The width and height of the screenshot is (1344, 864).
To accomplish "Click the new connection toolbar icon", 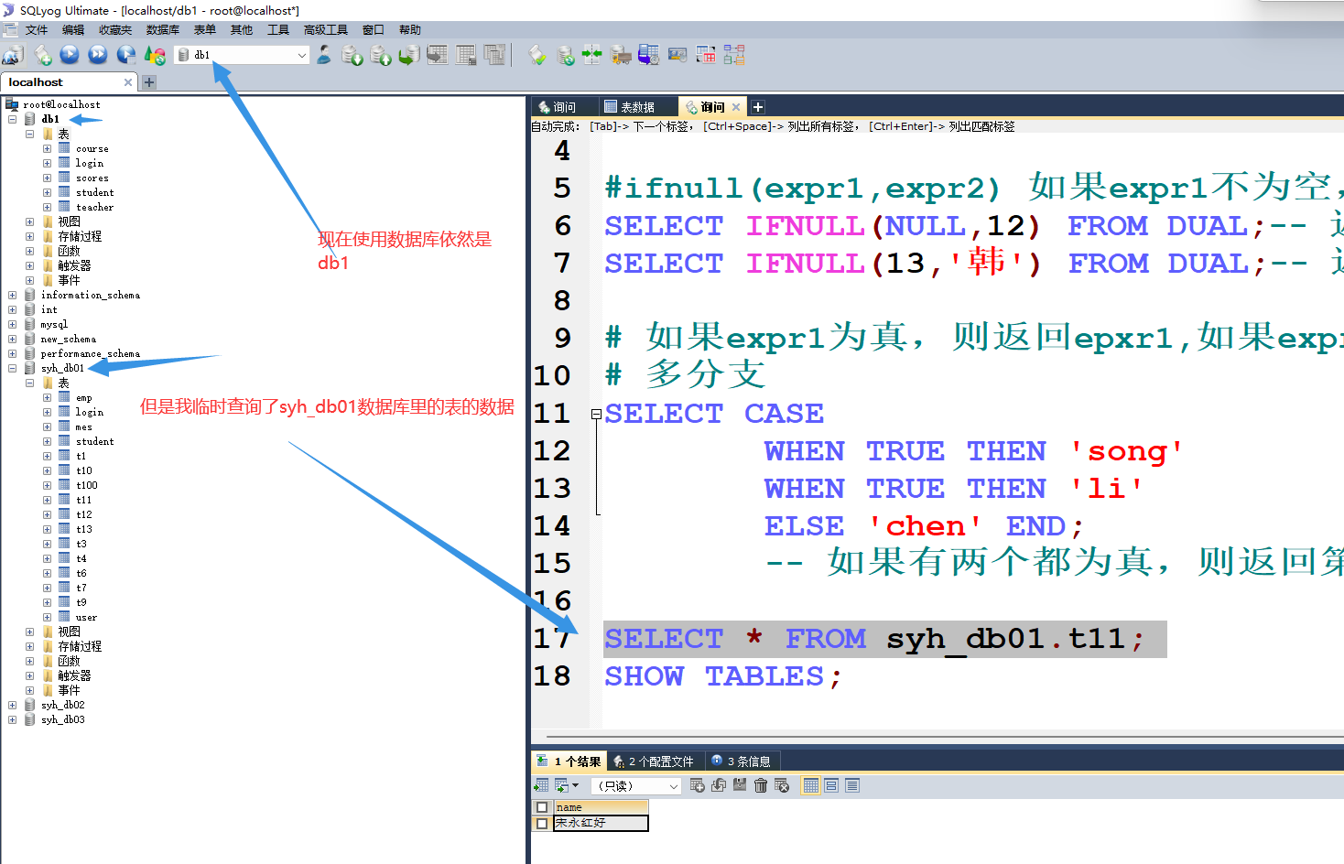I will [x=13, y=55].
